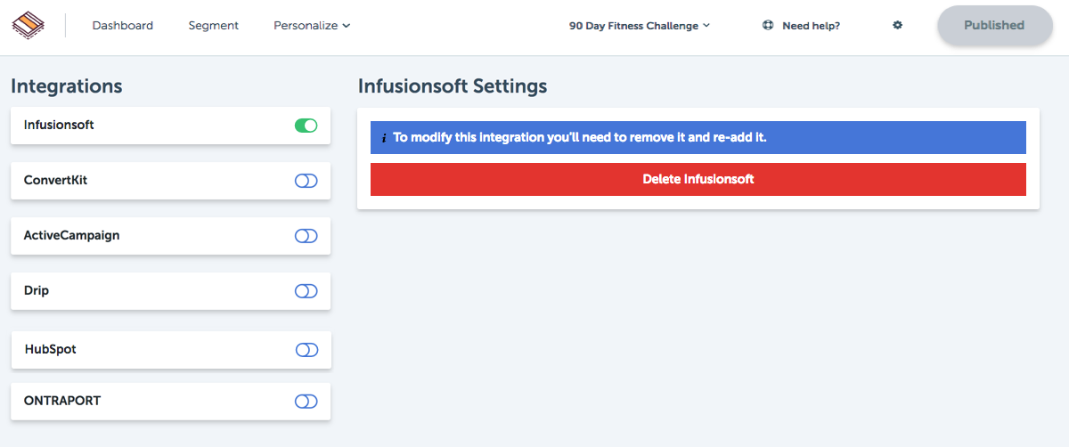Click the lifebuoy help icon
Screen dimensions: 1069x447
coord(768,26)
